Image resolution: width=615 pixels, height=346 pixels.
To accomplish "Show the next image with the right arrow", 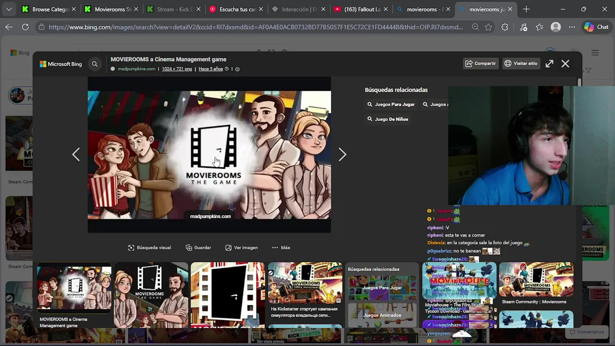I will coord(342,154).
